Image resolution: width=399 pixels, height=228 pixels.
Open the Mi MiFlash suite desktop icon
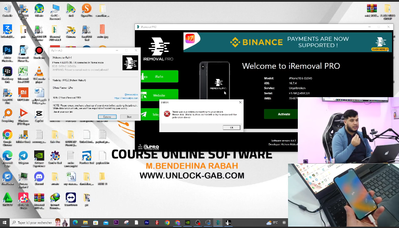[23, 94]
